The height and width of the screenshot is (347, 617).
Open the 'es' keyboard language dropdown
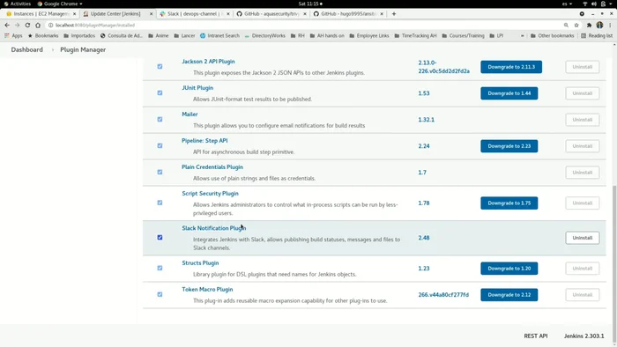point(567,4)
